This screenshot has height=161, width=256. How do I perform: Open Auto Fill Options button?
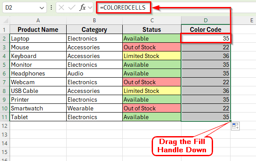(x=235, y=126)
